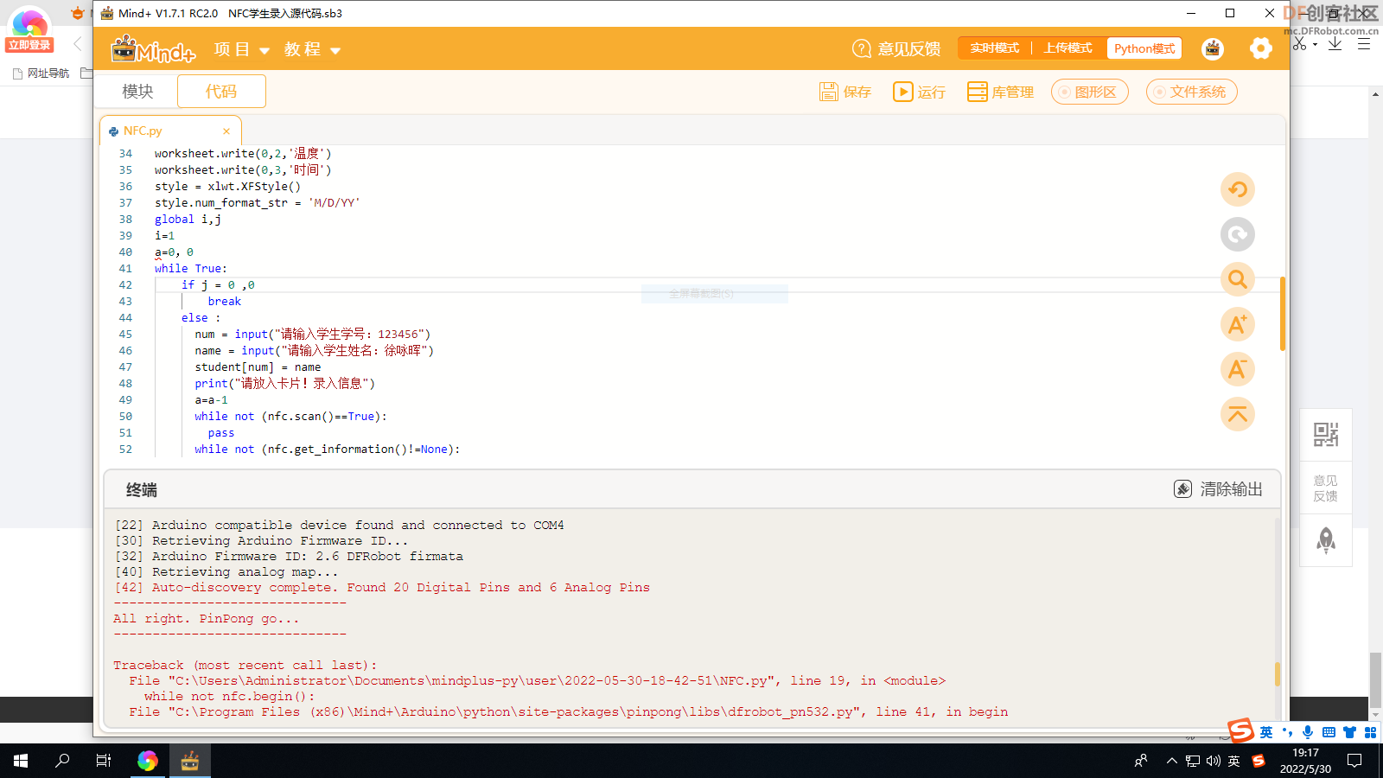Open Windows taskbar search
The height and width of the screenshot is (778, 1383).
[x=62, y=761]
